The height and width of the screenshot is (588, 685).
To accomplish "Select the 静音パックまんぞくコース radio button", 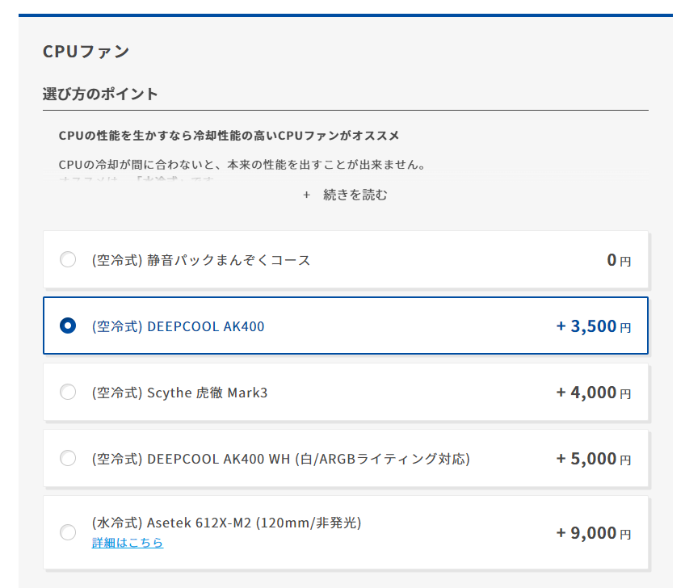I will pos(68,259).
